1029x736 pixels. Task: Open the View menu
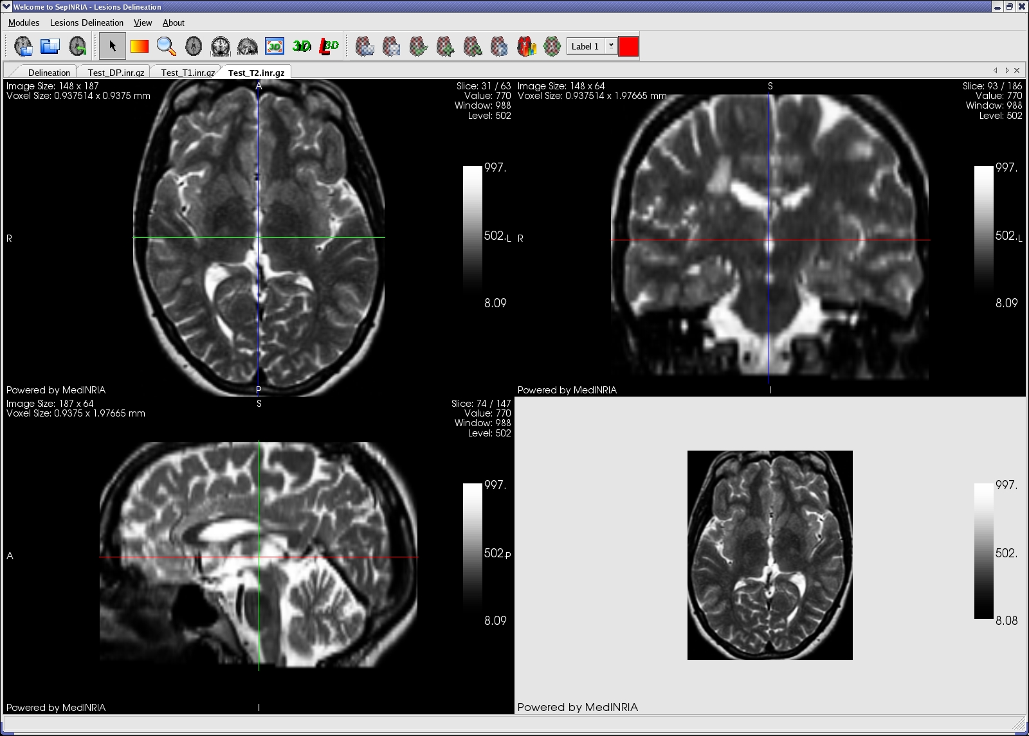[143, 22]
